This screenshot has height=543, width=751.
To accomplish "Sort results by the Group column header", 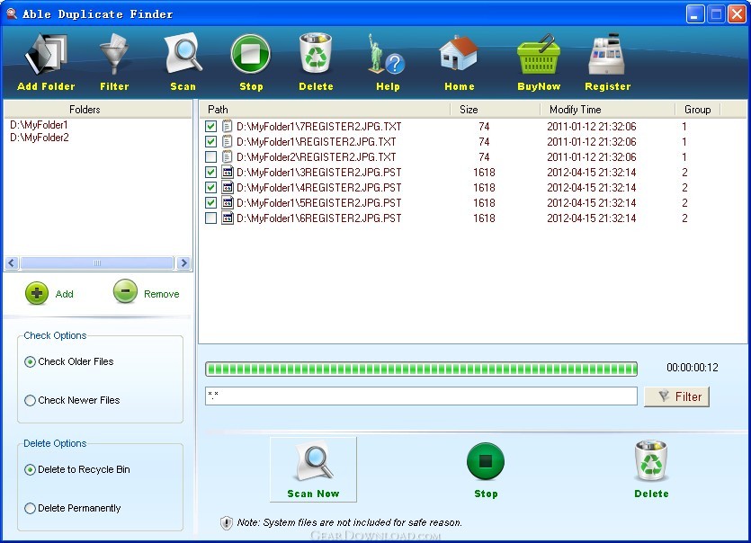I will 698,110.
